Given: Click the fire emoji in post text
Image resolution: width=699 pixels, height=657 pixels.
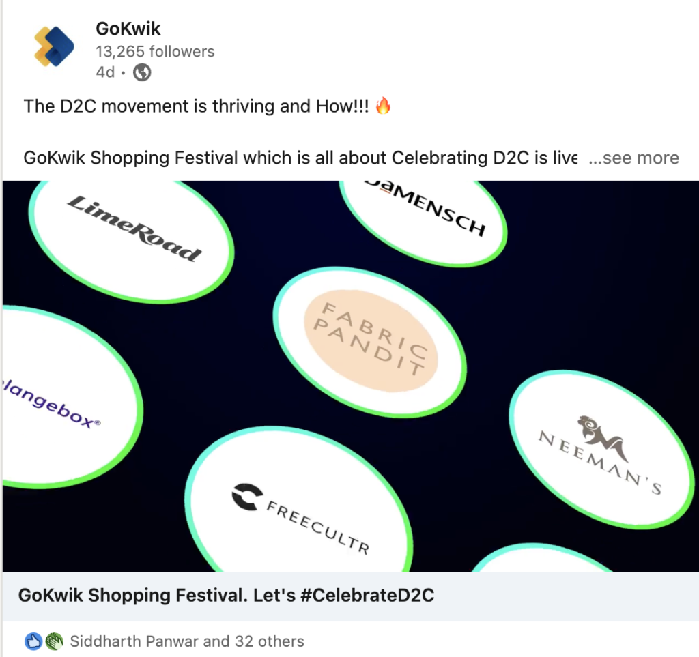Looking at the screenshot, I should [x=384, y=106].
